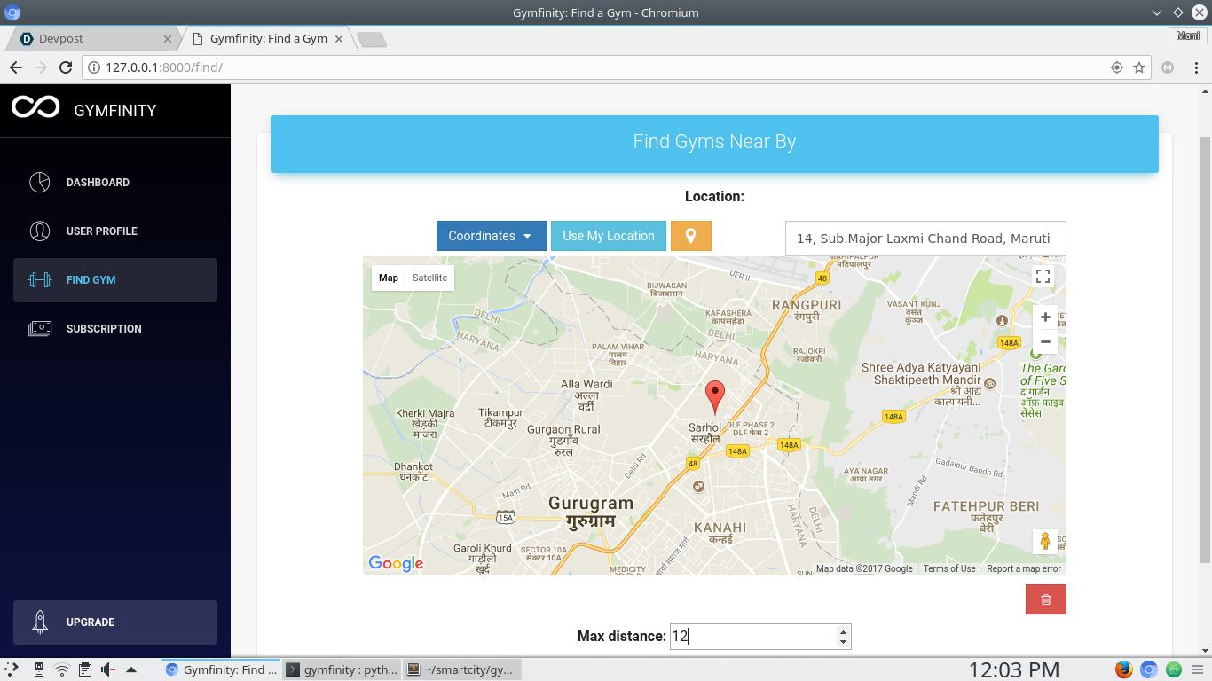
Task: Open a new browser tab
Action: [372, 40]
